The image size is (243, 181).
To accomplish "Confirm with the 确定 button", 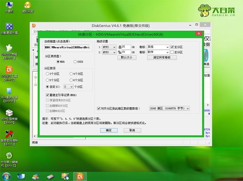I will 109,130.
